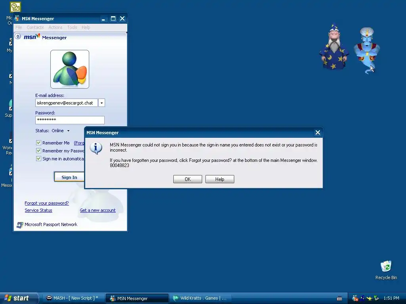Screen dimensions: 406x304
Task: Click the Forget Me link beside Remember Me
Action: pos(79,143)
